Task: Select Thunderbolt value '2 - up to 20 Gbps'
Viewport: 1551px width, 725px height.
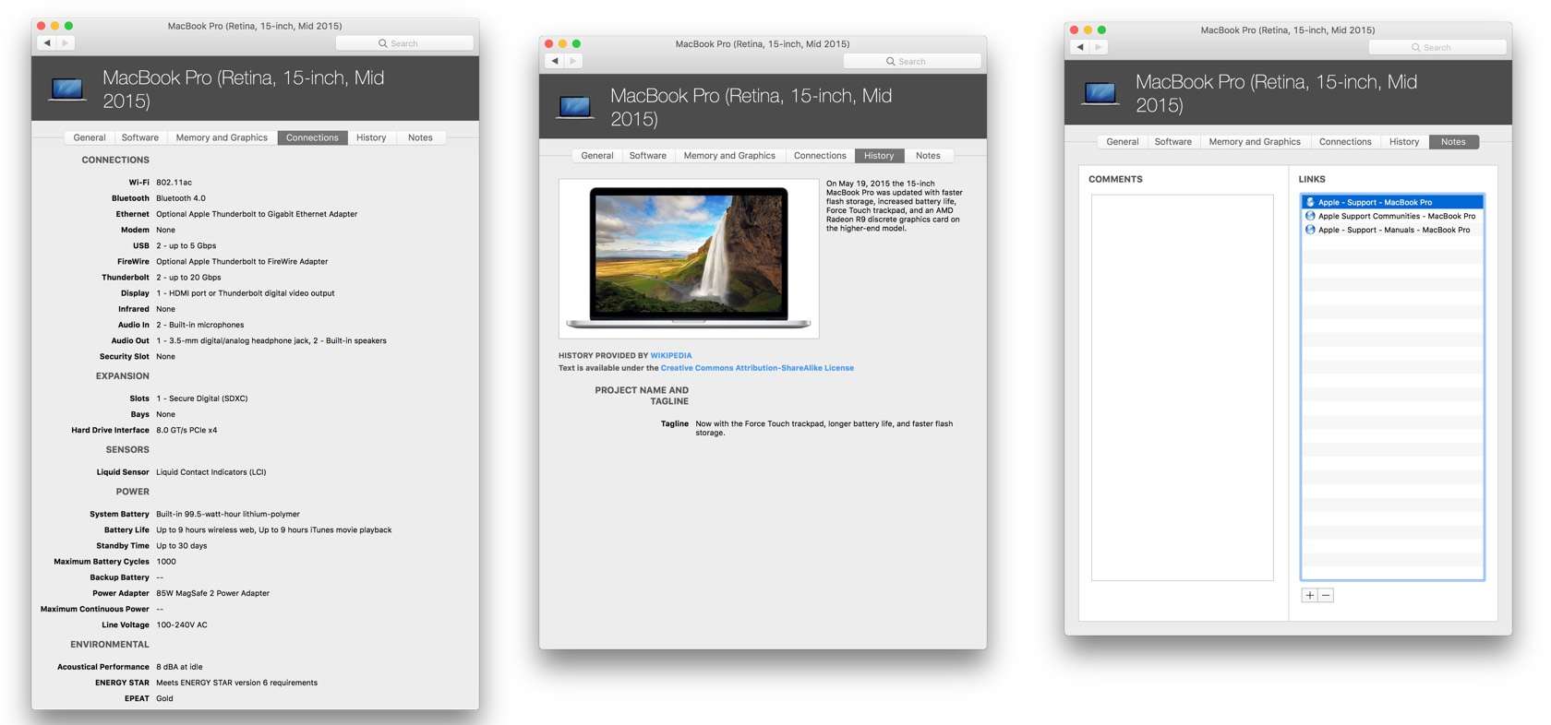Action: pyautogui.click(x=188, y=278)
